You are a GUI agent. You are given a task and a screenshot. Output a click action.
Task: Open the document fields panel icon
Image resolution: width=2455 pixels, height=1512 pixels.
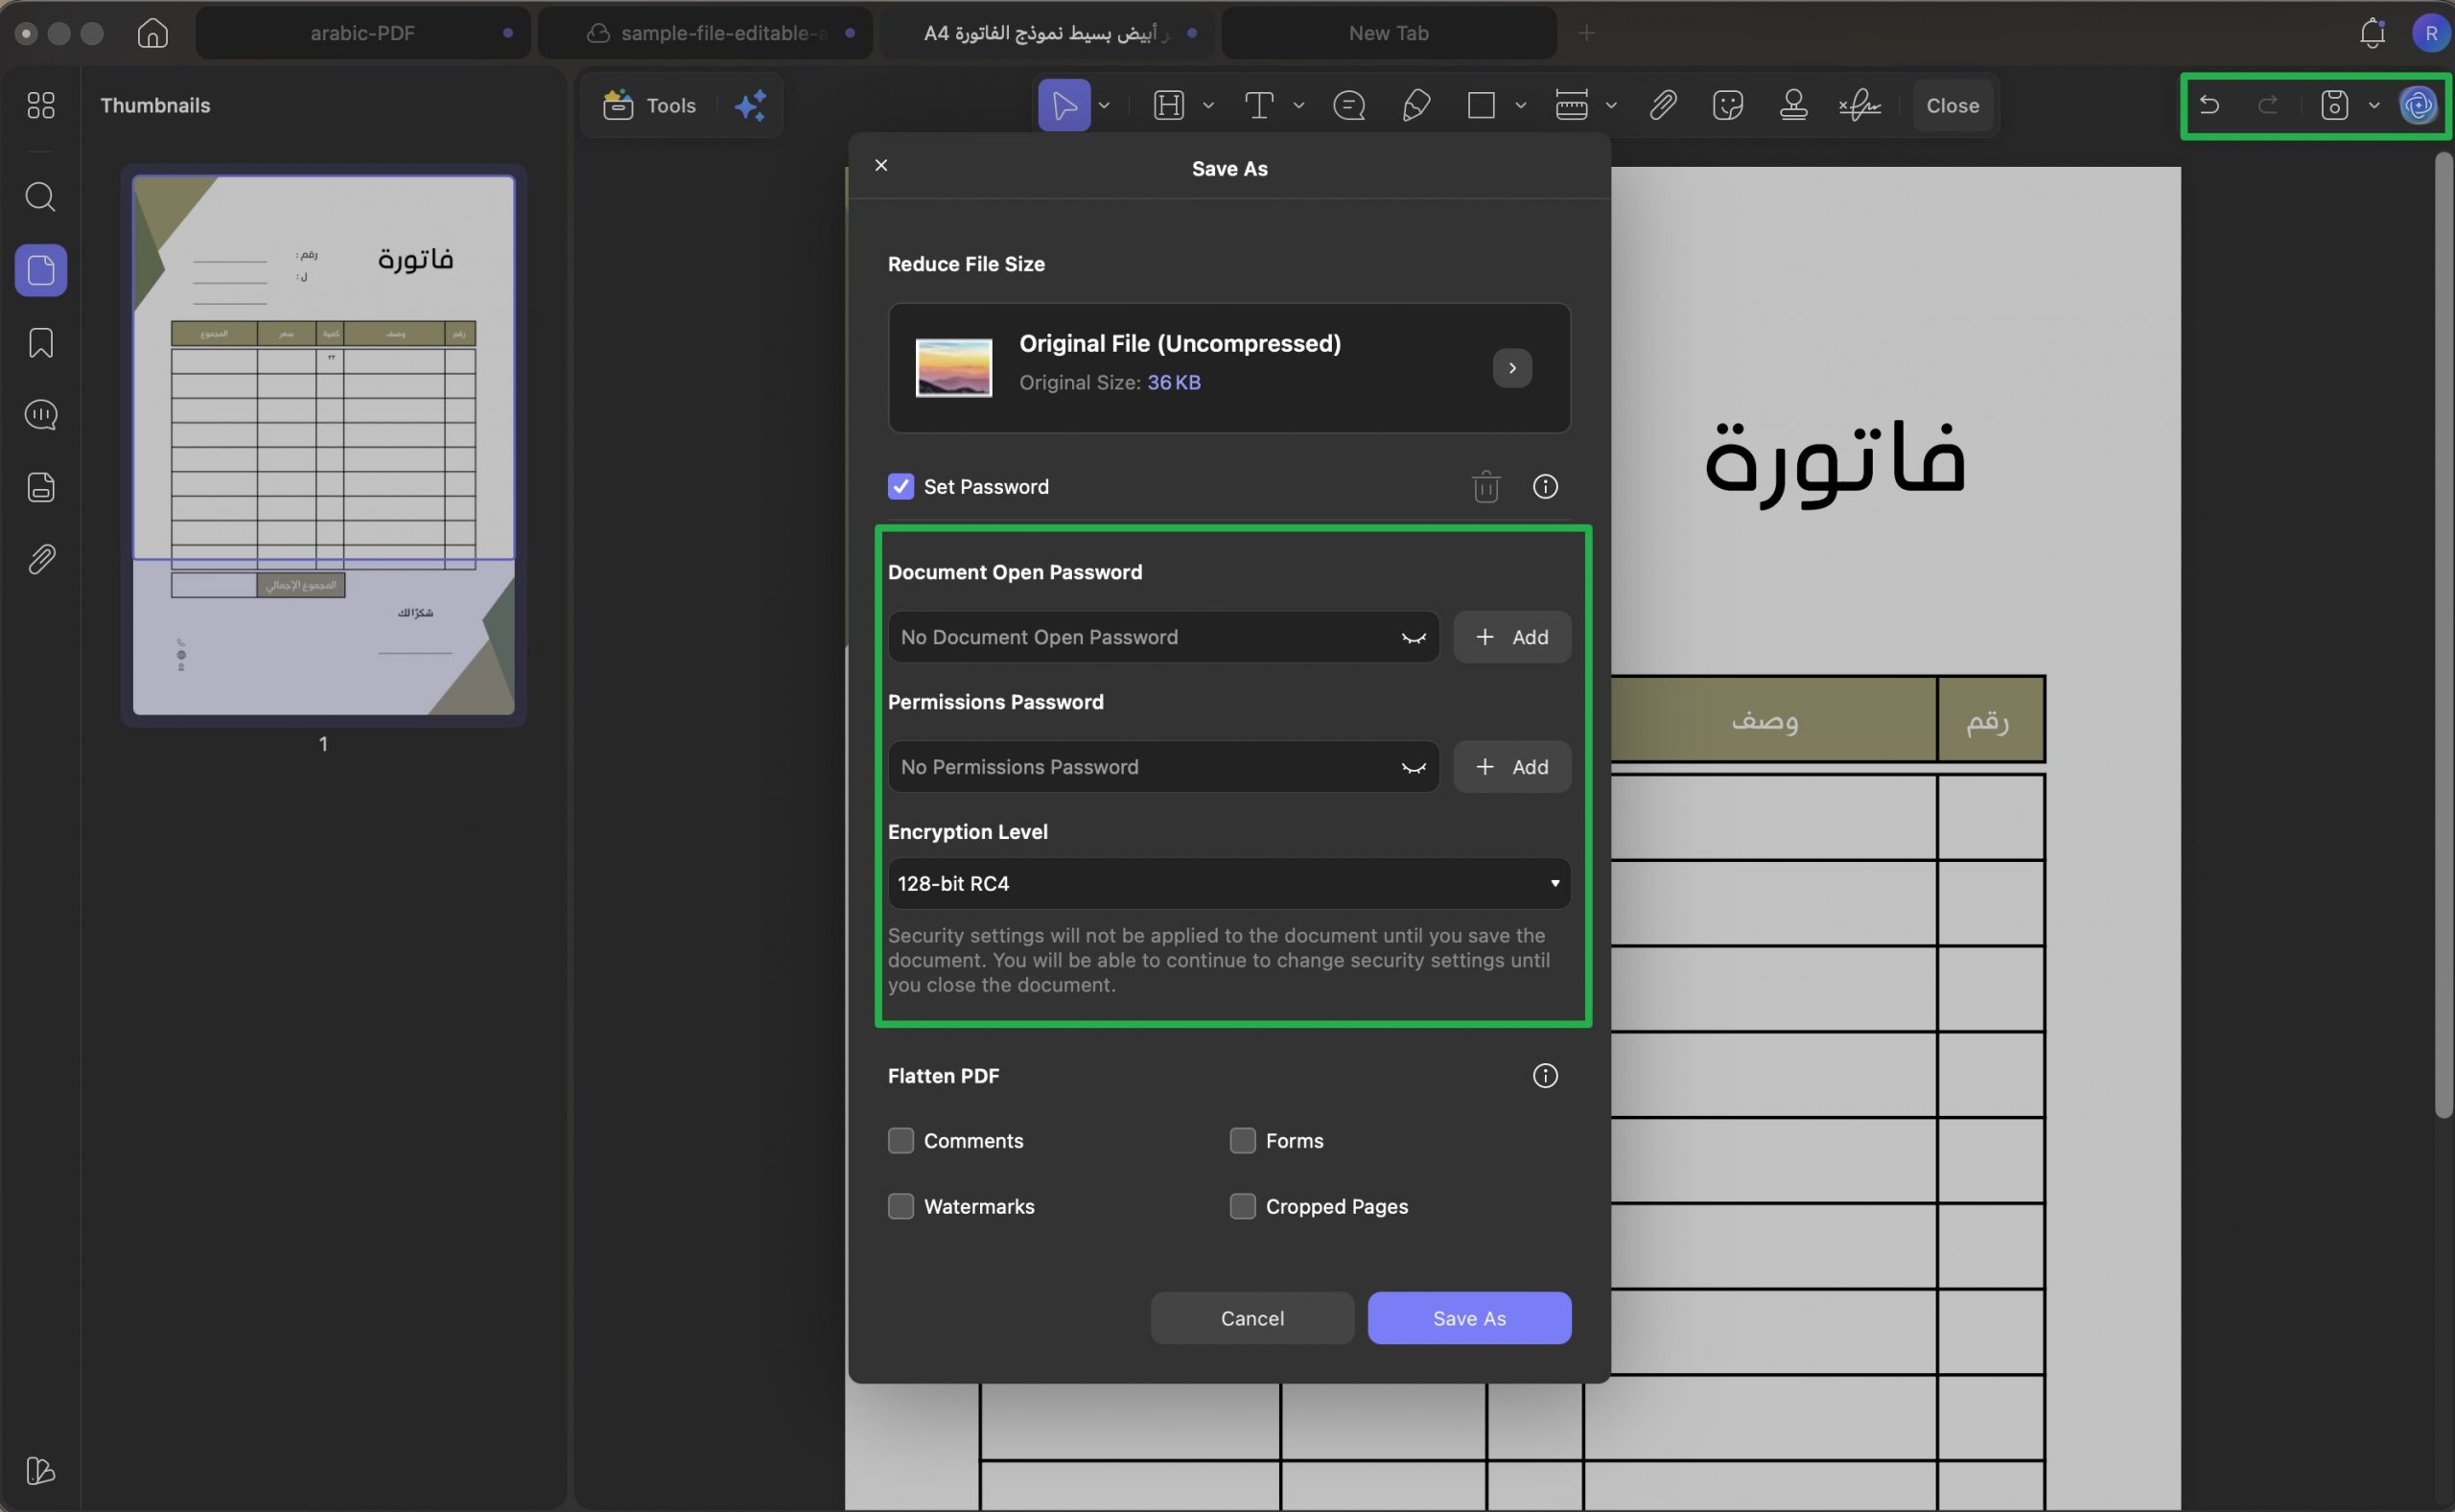(x=41, y=487)
